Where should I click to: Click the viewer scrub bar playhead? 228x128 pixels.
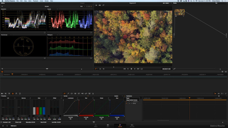tap(114, 67)
